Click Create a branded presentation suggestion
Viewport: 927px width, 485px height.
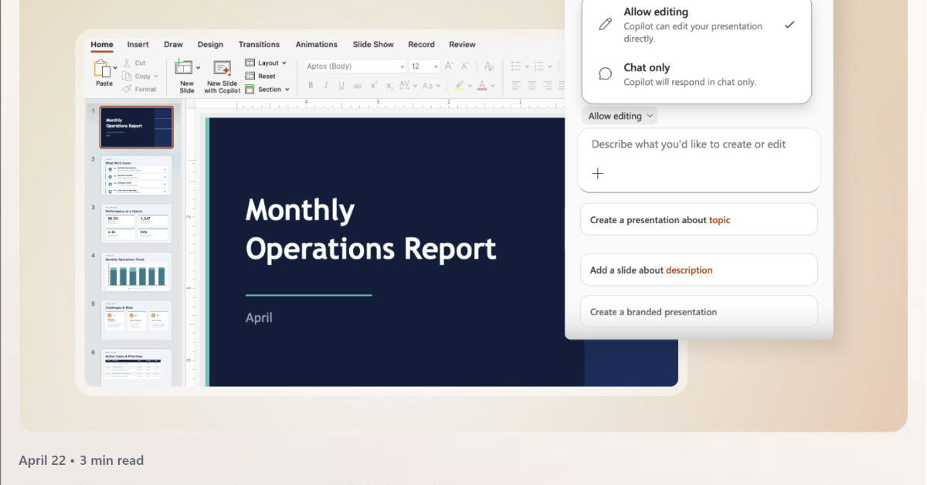coord(698,312)
